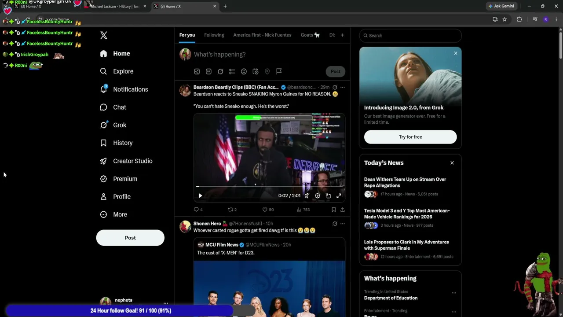Open more options on the Shonen Hero post
Screen dimensions: 563x317
tap(343, 224)
